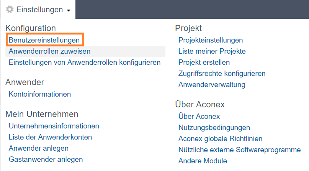
Task: Open Aconex globale Richtlinien
Action: [x=220, y=139]
